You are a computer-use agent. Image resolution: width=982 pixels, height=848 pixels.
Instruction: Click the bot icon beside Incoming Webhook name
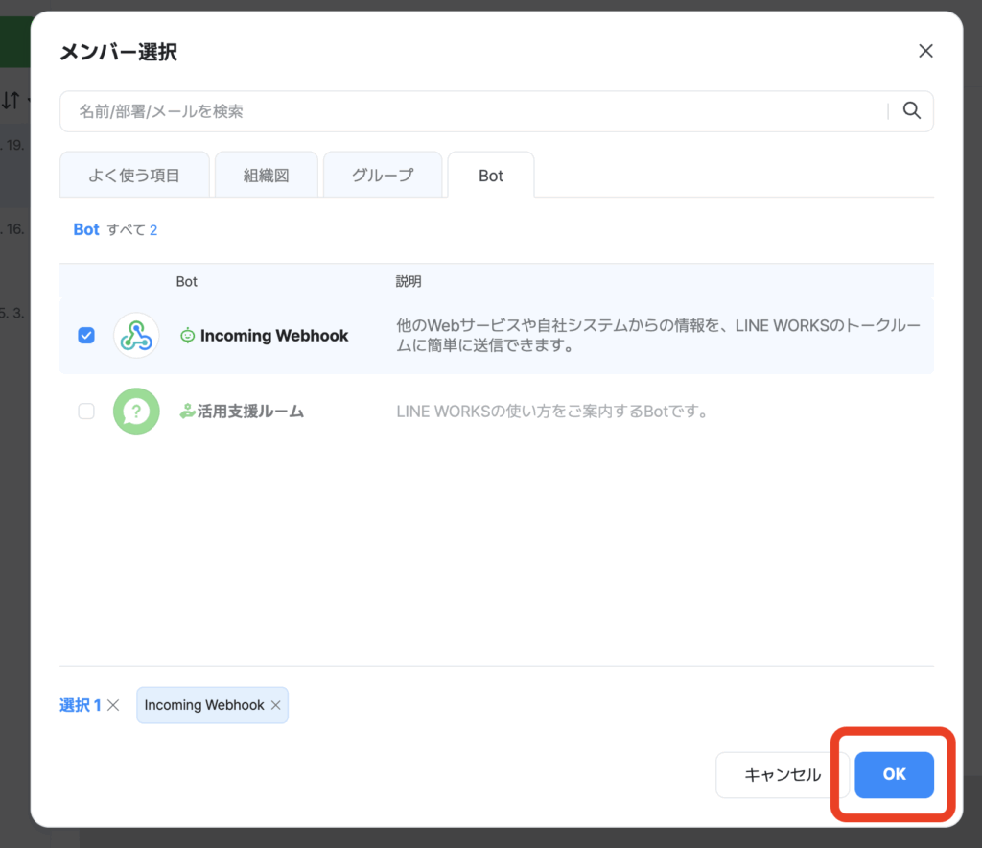tap(187, 336)
